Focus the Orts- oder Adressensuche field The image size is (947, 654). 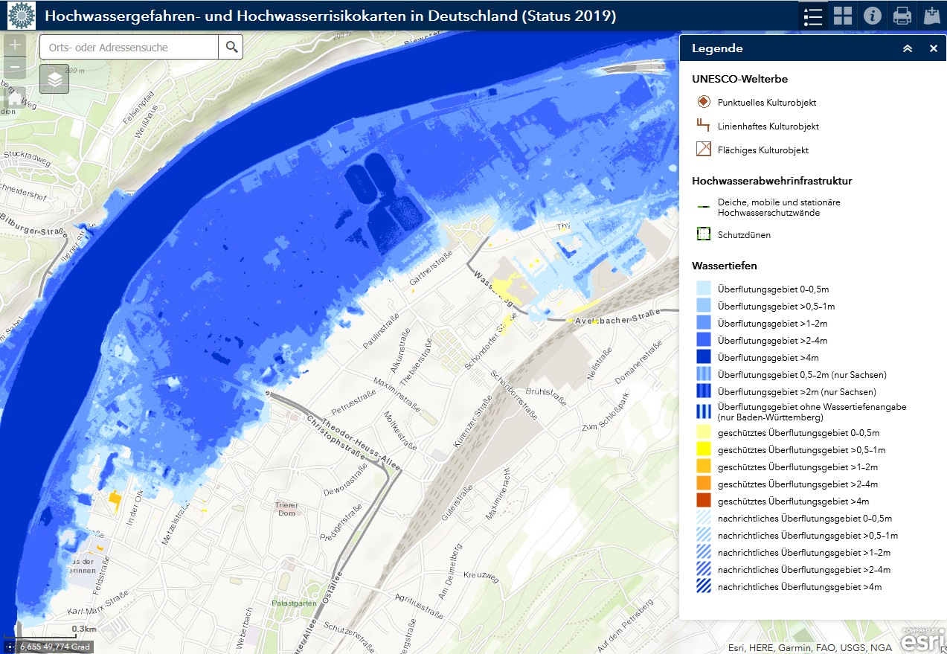[x=129, y=48]
